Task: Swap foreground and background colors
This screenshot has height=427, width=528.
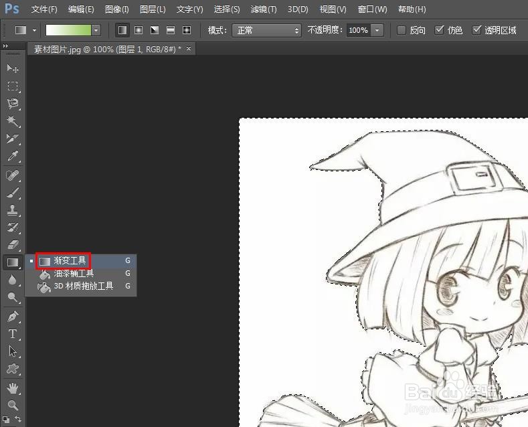Action: pyautogui.click(x=18, y=419)
